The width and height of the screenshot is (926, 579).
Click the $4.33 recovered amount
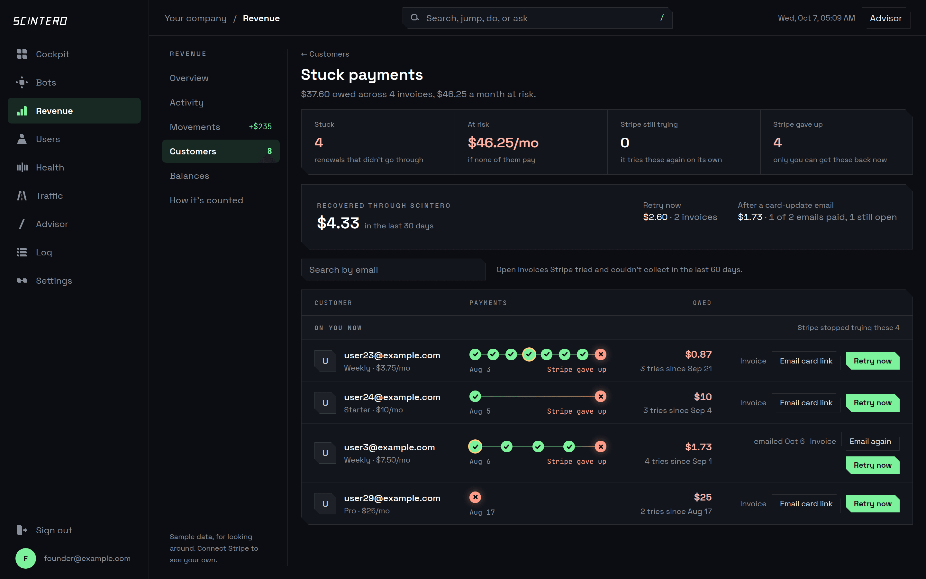338,223
